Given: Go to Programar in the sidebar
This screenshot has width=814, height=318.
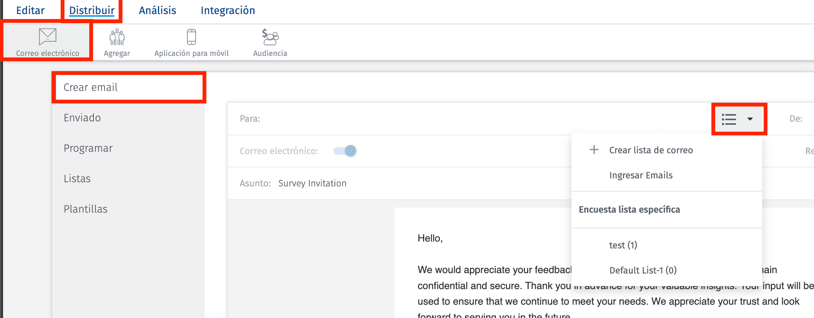Looking at the screenshot, I should point(88,148).
